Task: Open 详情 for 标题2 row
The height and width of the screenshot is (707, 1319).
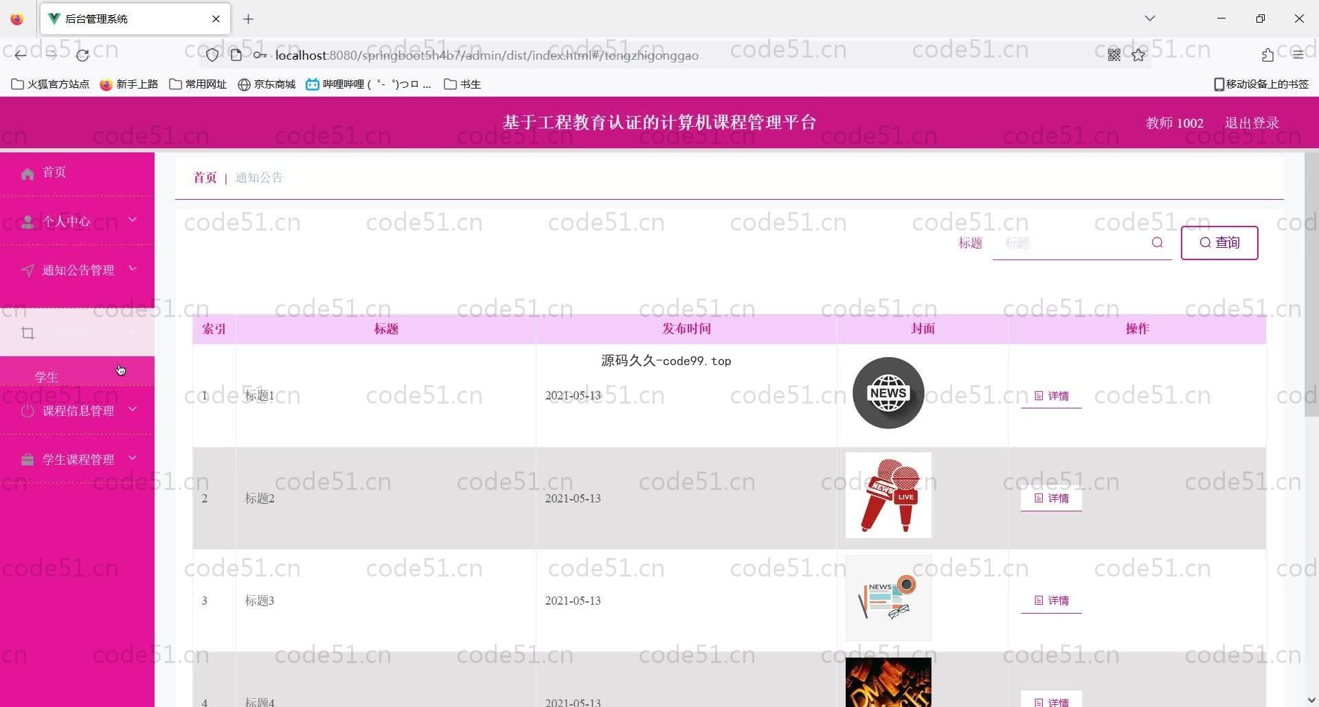Action: click(1051, 498)
